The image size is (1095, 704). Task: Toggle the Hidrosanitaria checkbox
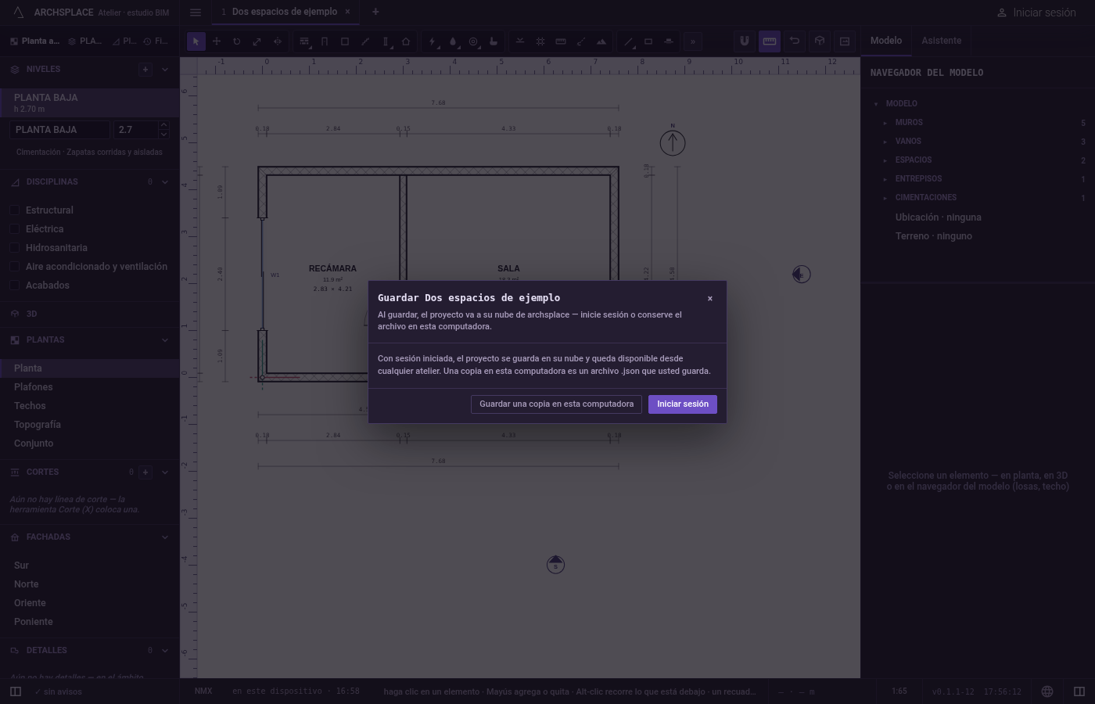click(15, 248)
